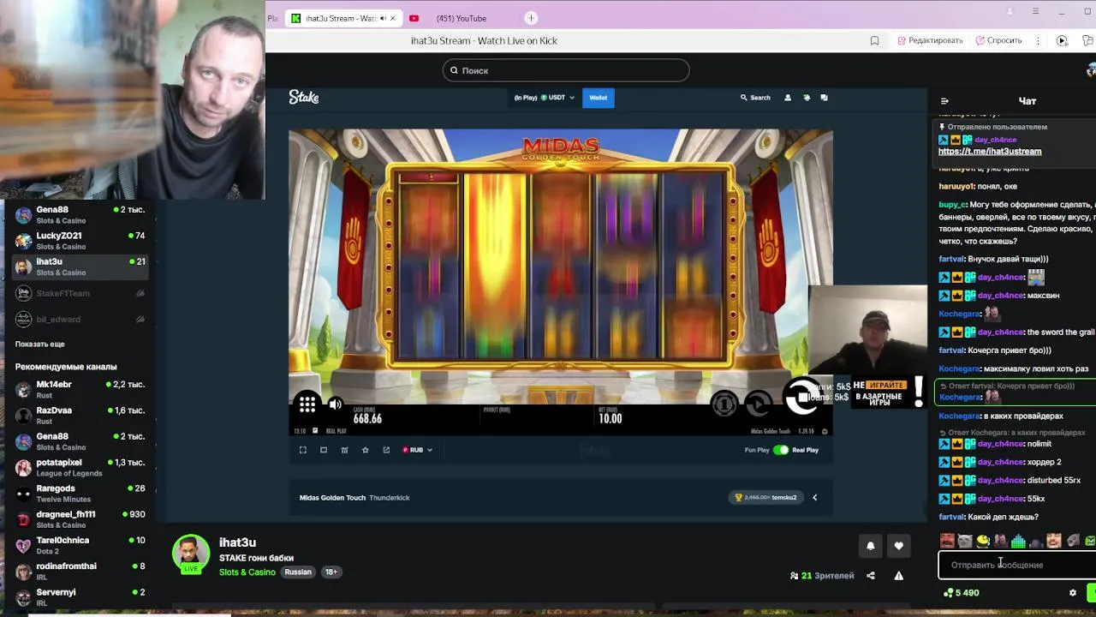Pick the first emote in the quick emote bar
Screen dimensions: 1096x617
(x=947, y=541)
